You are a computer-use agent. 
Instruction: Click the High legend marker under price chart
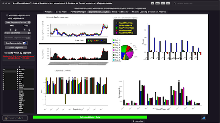coord(89,41)
